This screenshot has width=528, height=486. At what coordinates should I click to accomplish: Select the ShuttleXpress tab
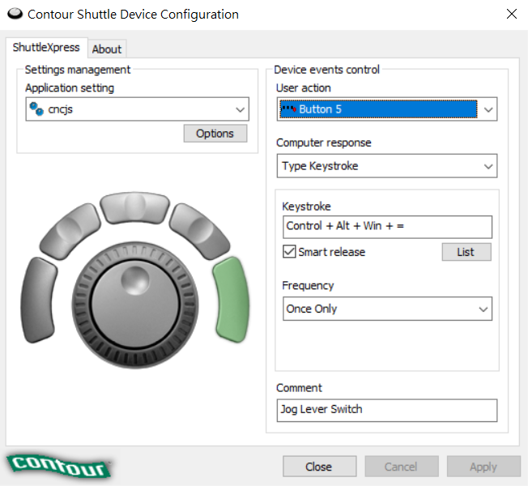46,48
